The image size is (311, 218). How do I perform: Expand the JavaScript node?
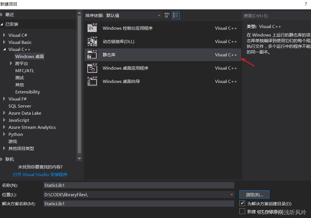(4, 120)
